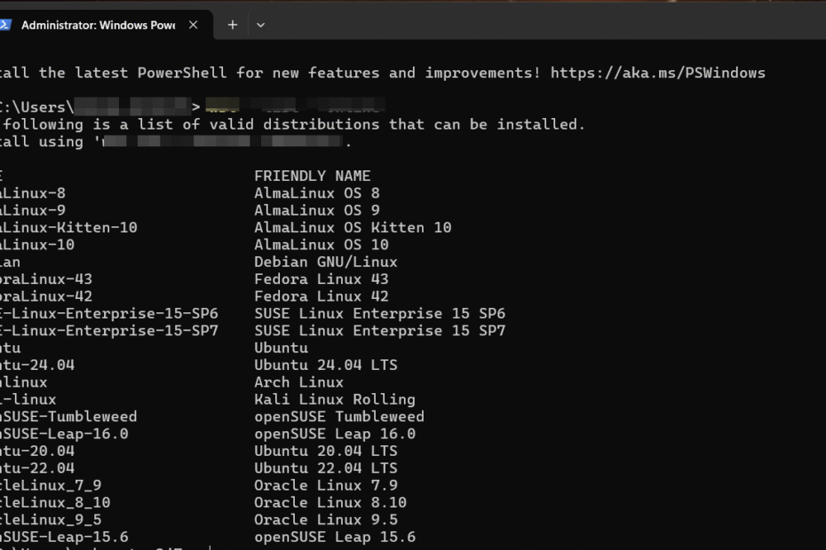Select the Debian GNU/Linux friendly name text

coord(325,262)
